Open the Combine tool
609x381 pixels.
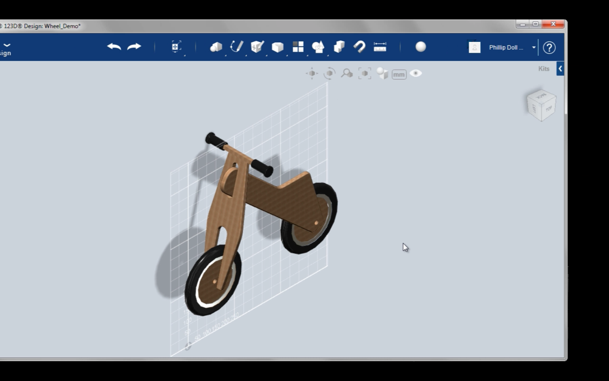tap(339, 47)
